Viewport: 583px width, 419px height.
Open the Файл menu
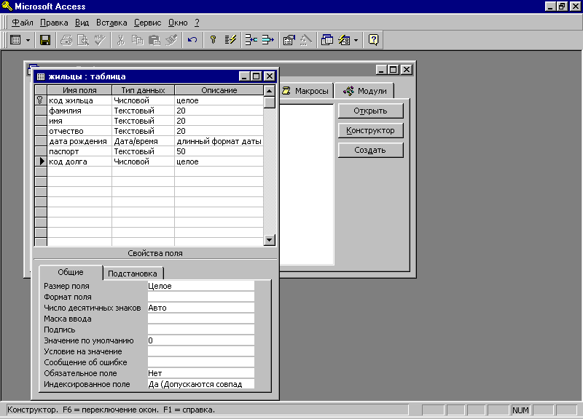(x=23, y=23)
